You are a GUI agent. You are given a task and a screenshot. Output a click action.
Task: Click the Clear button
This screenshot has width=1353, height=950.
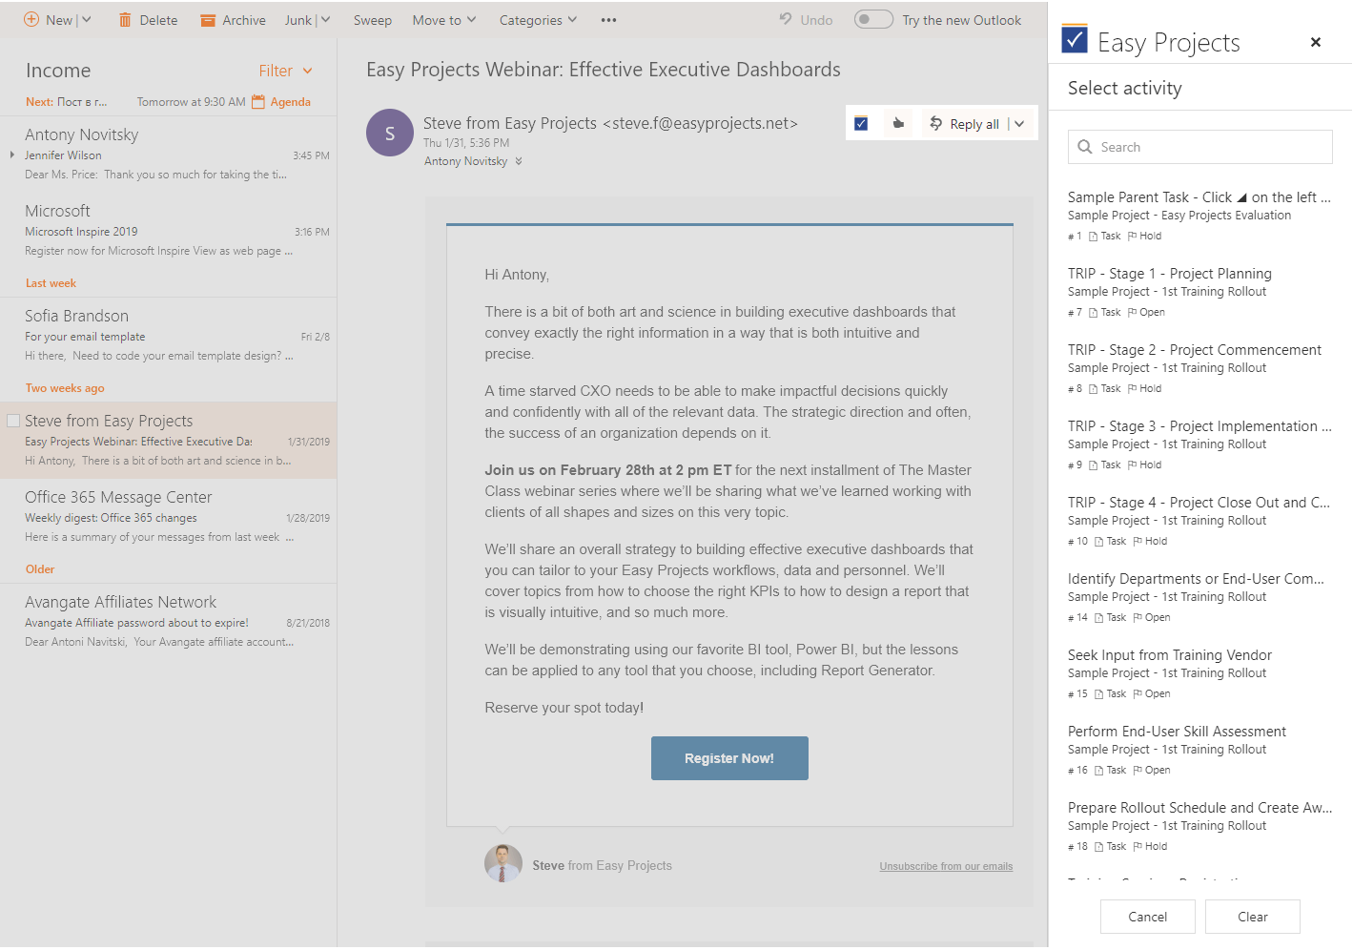coord(1253,917)
